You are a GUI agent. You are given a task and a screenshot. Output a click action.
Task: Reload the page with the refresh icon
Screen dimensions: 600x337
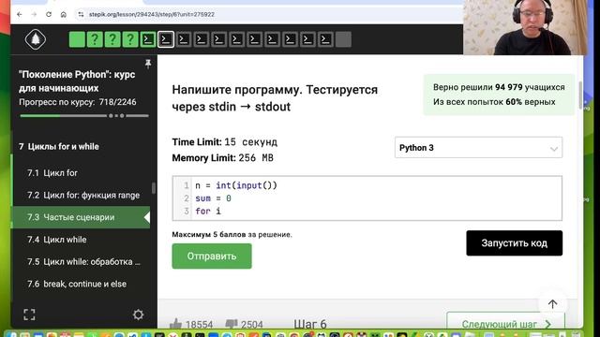click(x=49, y=15)
